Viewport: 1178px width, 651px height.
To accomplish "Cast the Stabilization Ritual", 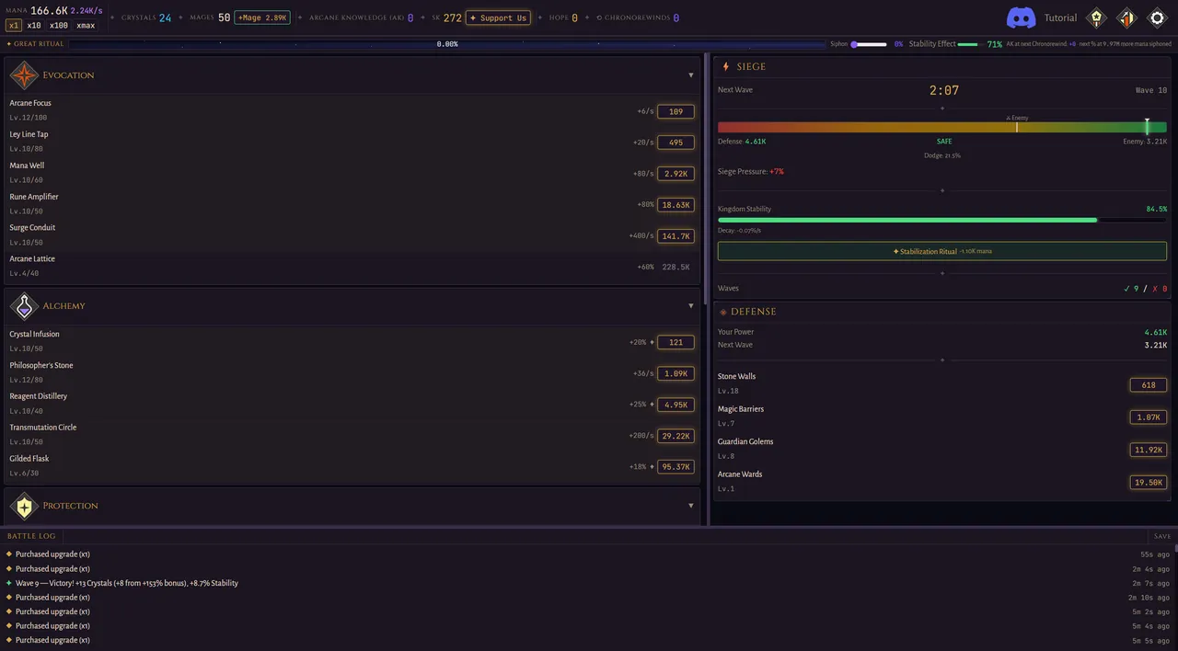I will tap(942, 251).
